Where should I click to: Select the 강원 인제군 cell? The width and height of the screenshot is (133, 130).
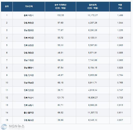[29, 75]
